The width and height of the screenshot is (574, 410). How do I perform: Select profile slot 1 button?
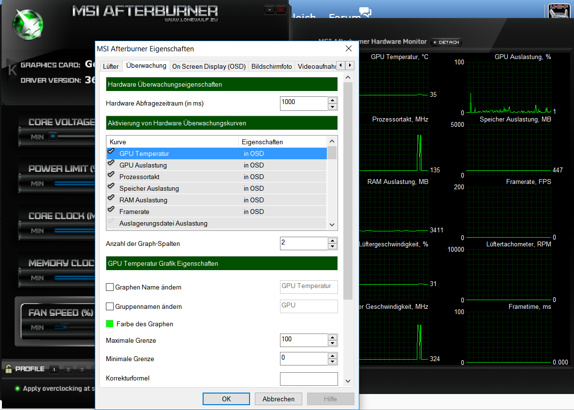pyautogui.click(x=54, y=369)
